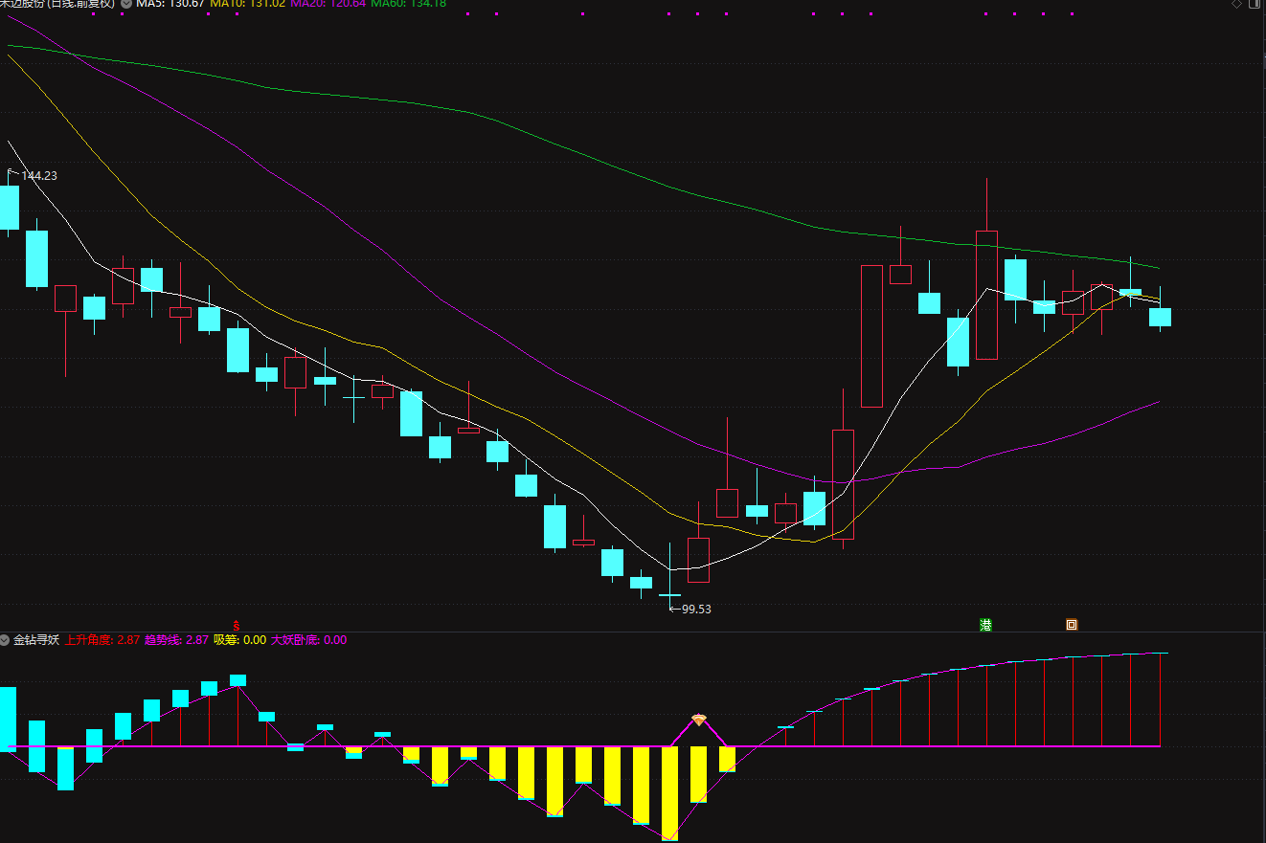Click the 大妖卧底: 0.00 value
The image size is (1266, 843).
coord(308,640)
